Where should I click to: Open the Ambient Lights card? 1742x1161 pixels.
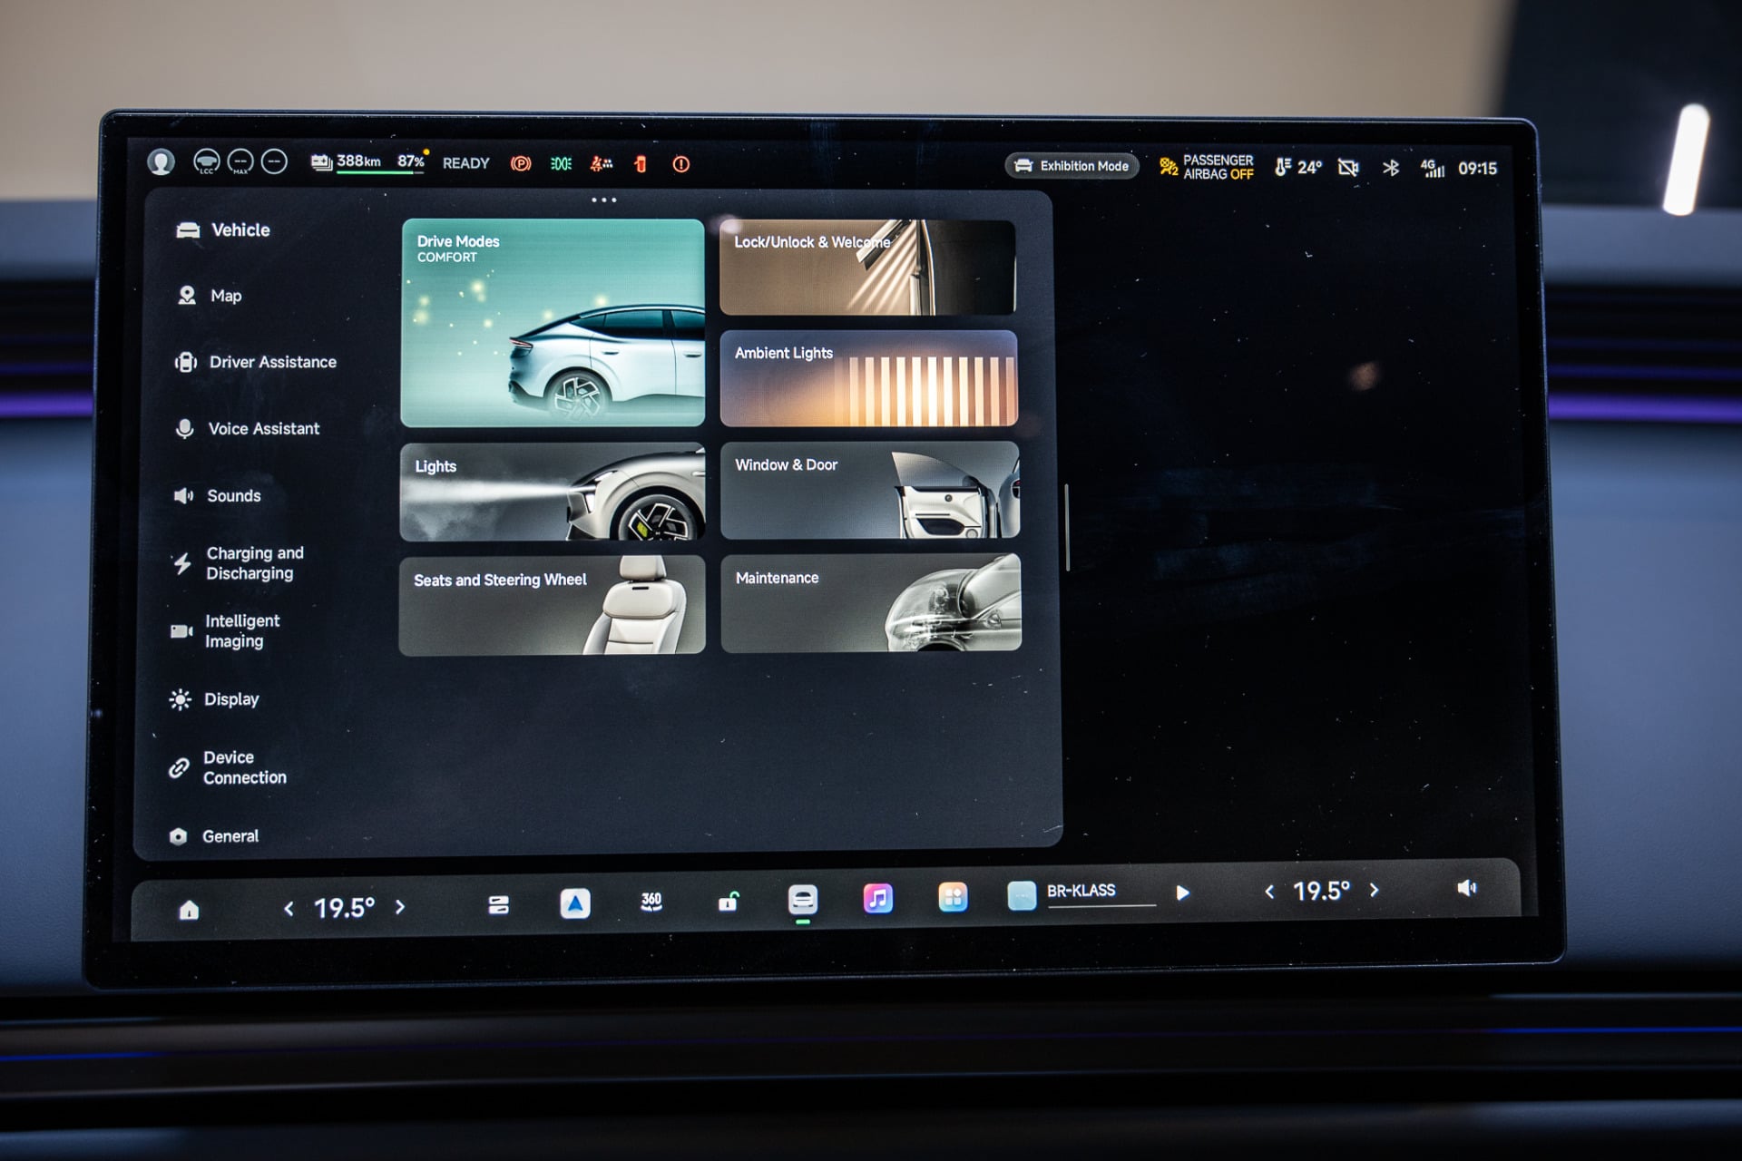[869, 378]
